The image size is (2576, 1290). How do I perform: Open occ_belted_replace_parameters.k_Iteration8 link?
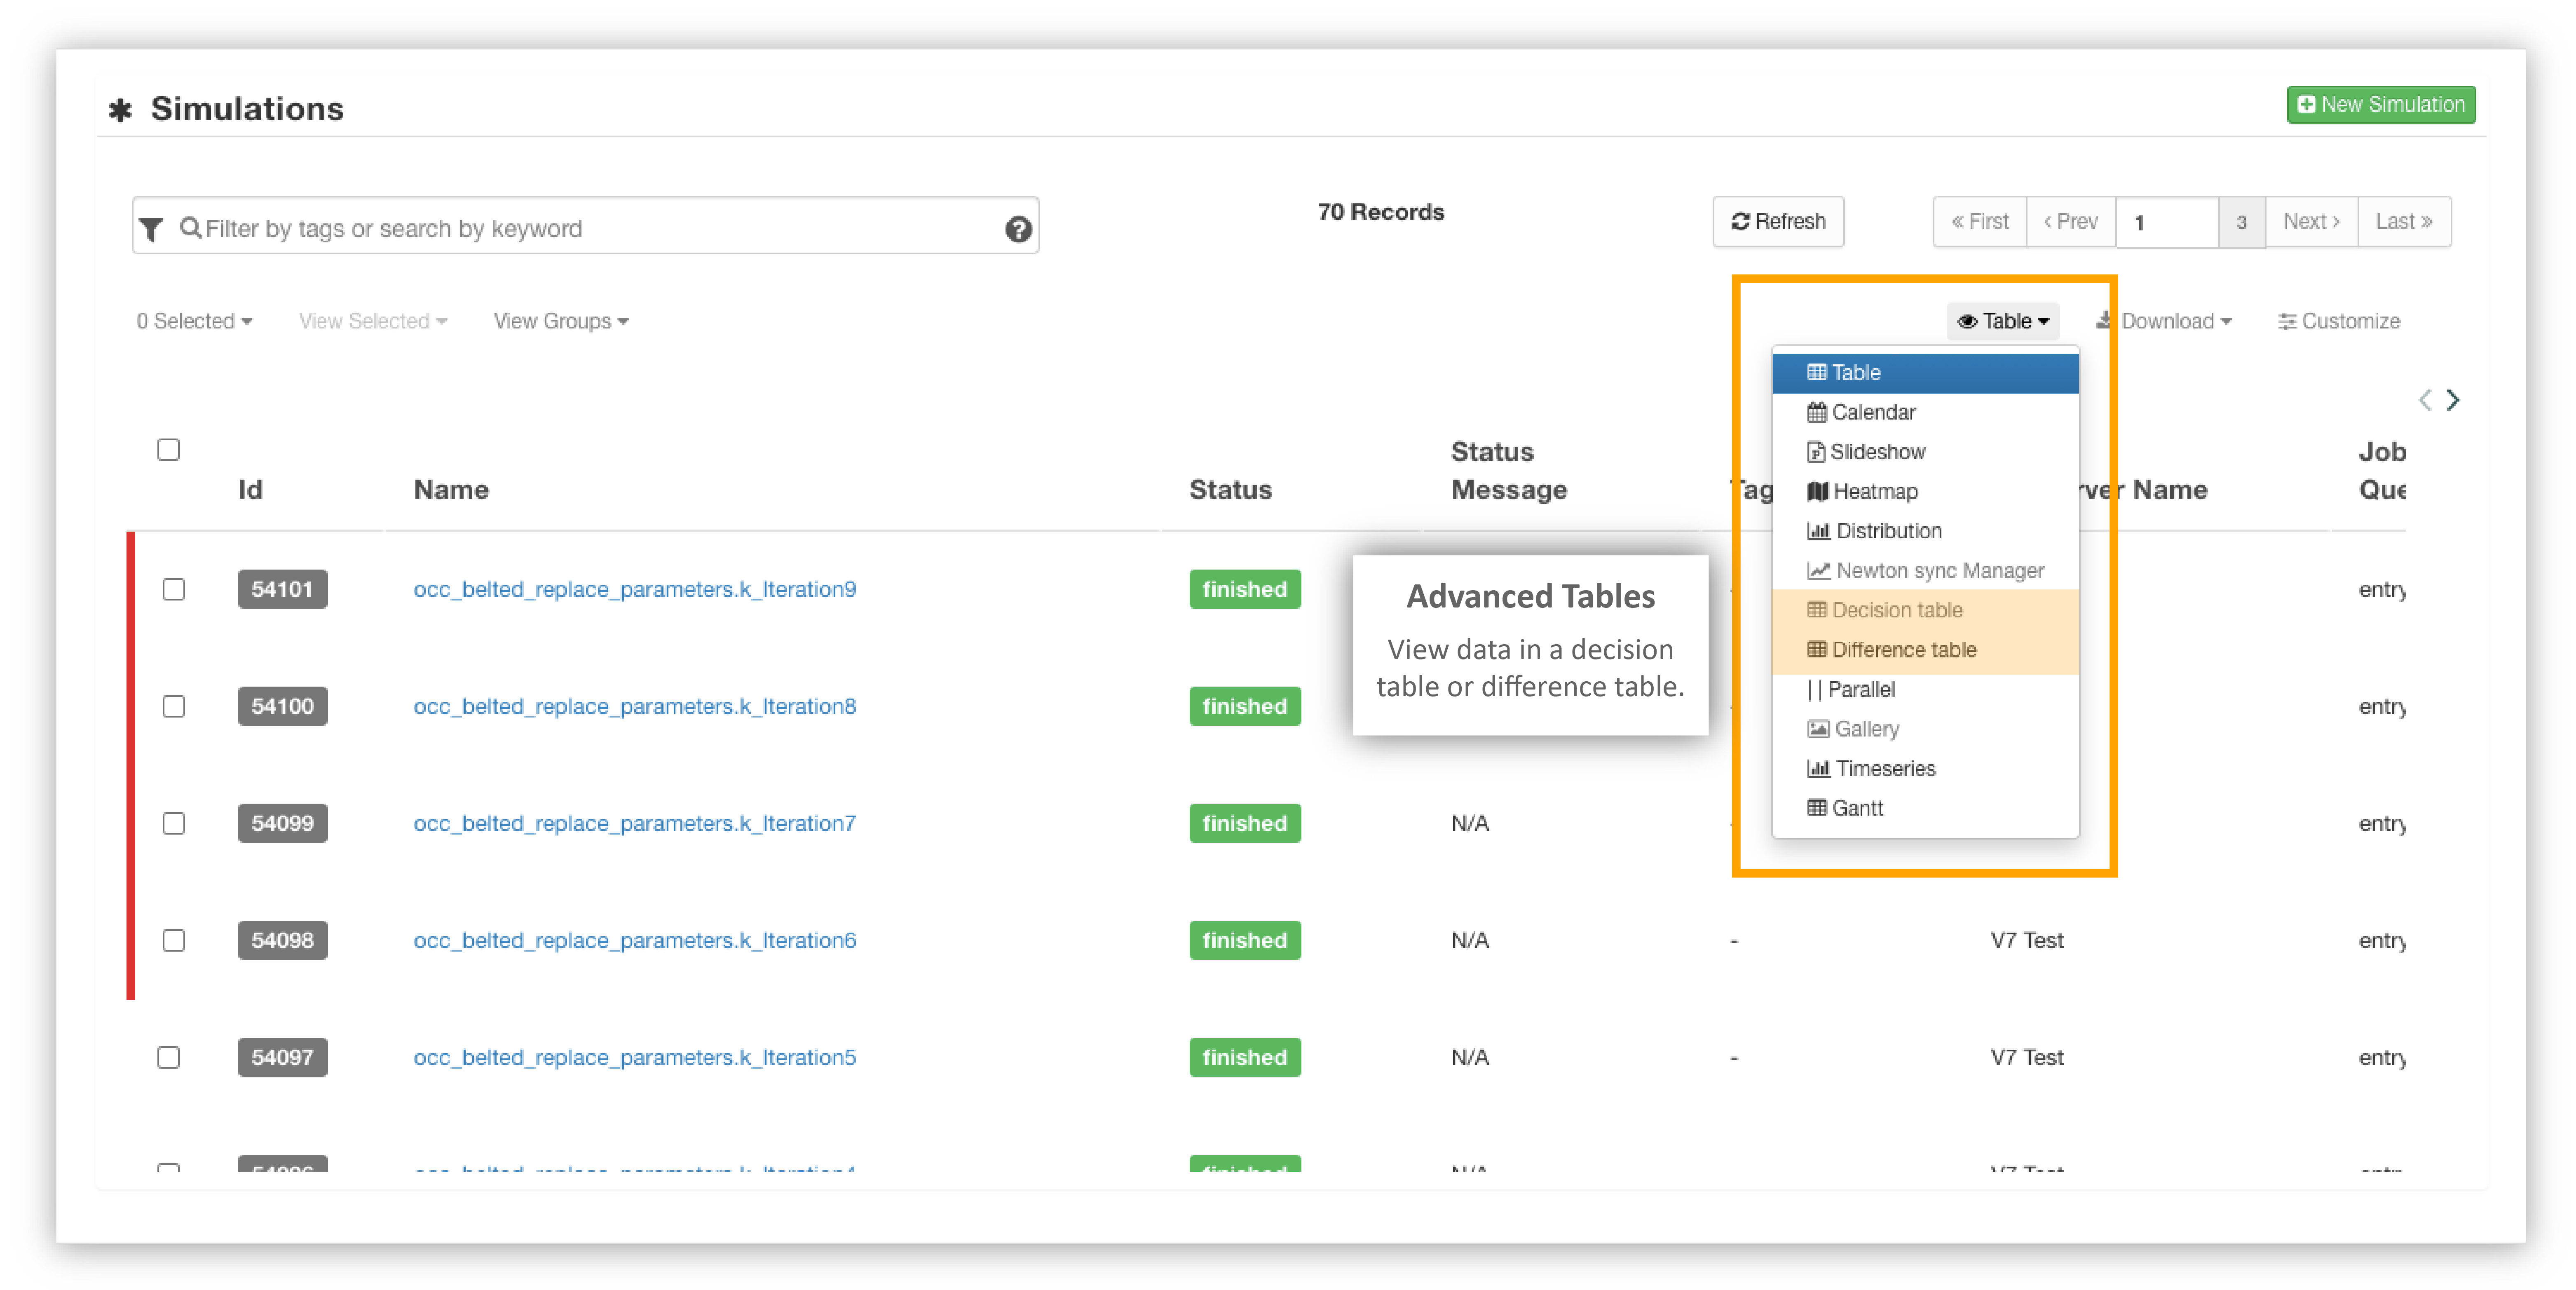pyautogui.click(x=635, y=706)
